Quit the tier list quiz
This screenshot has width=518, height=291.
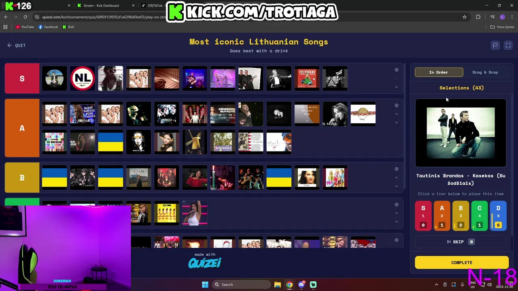(x=17, y=45)
